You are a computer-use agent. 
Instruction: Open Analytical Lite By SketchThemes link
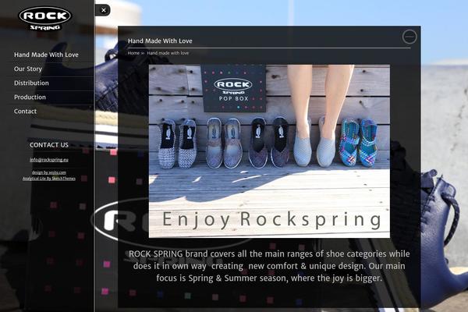coord(49,179)
